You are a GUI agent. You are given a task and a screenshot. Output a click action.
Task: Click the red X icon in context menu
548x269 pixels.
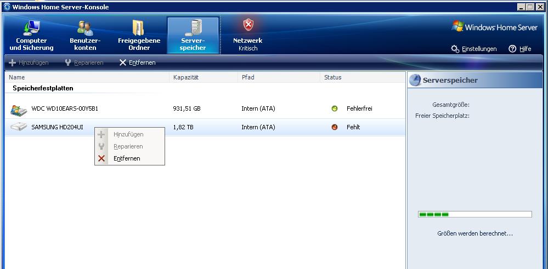[101, 158]
